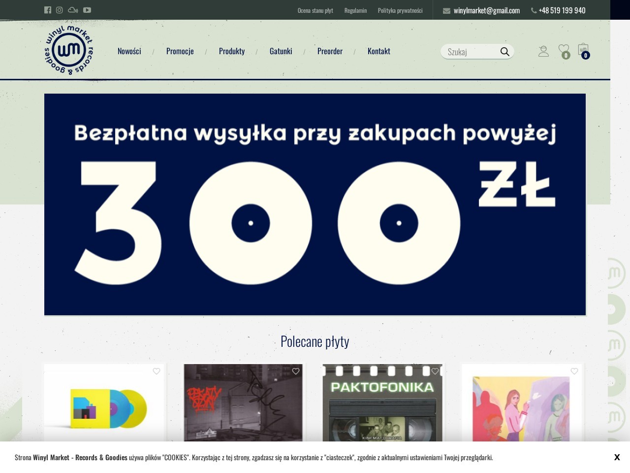Open the user account icon

click(543, 50)
